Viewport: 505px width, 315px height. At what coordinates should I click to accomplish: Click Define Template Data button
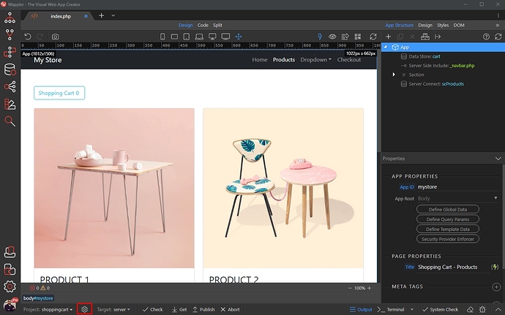click(x=448, y=229)
